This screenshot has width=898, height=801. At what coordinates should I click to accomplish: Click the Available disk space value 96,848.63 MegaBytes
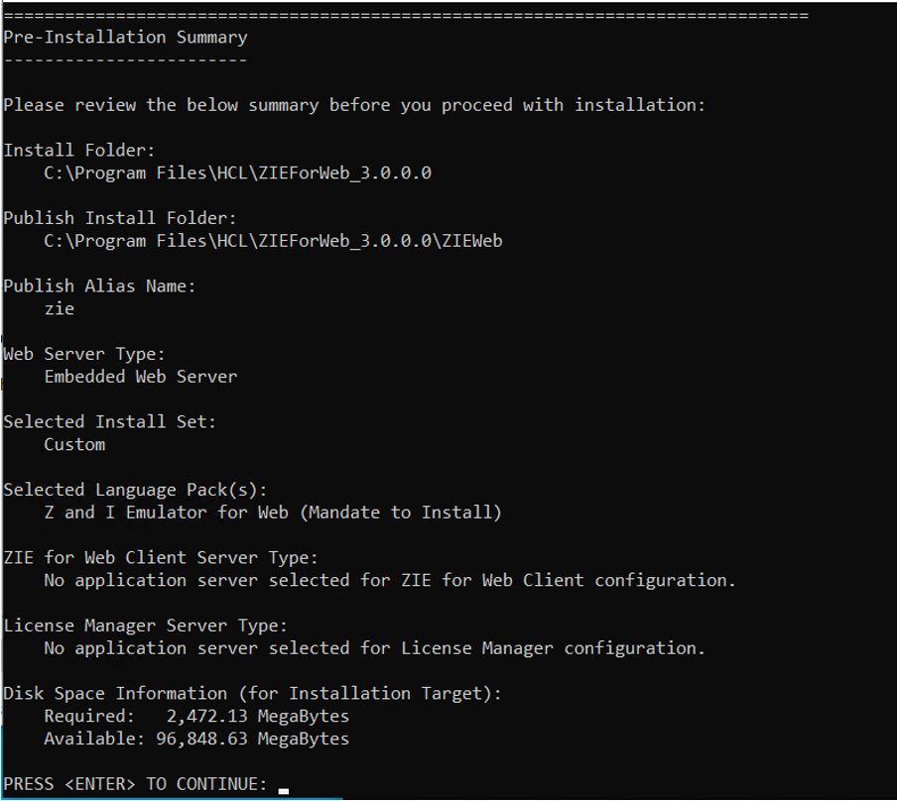click(252, 739)
